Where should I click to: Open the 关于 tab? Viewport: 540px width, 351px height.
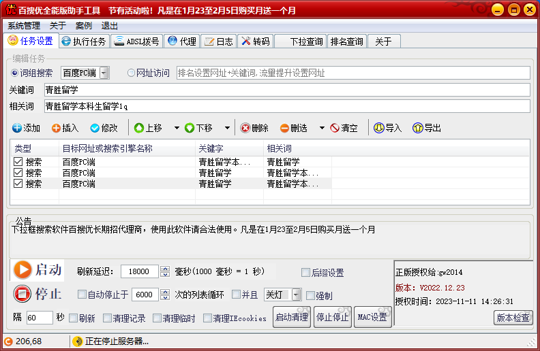coord(384,41)
